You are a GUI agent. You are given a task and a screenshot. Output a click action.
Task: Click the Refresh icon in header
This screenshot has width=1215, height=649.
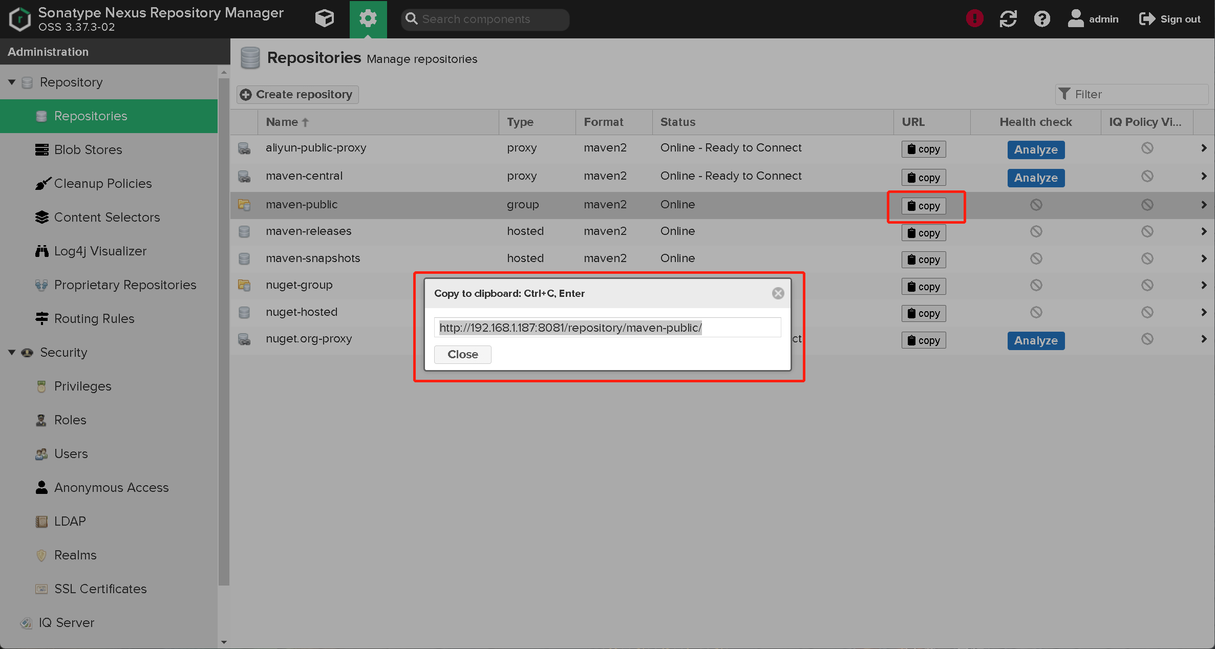tap(1008, 19)
